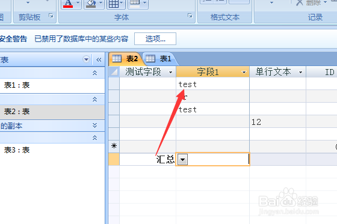Click the gridlines icon in Font group

coord(114,4)
